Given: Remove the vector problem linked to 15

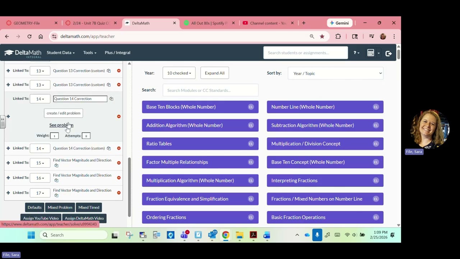Looking at the screenshot, I should click(119, 163).
